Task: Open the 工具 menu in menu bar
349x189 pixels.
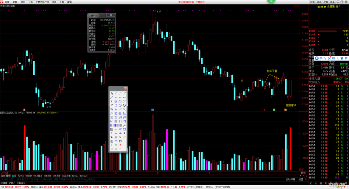Action: pyautogui.click(x=62, y=2)
